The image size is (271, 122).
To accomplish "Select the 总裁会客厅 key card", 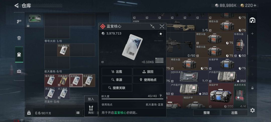I will click(63, 80).
